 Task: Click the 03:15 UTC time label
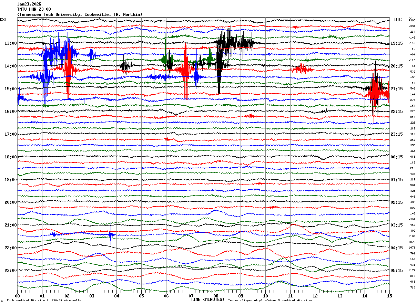click(x=397, y=225)
